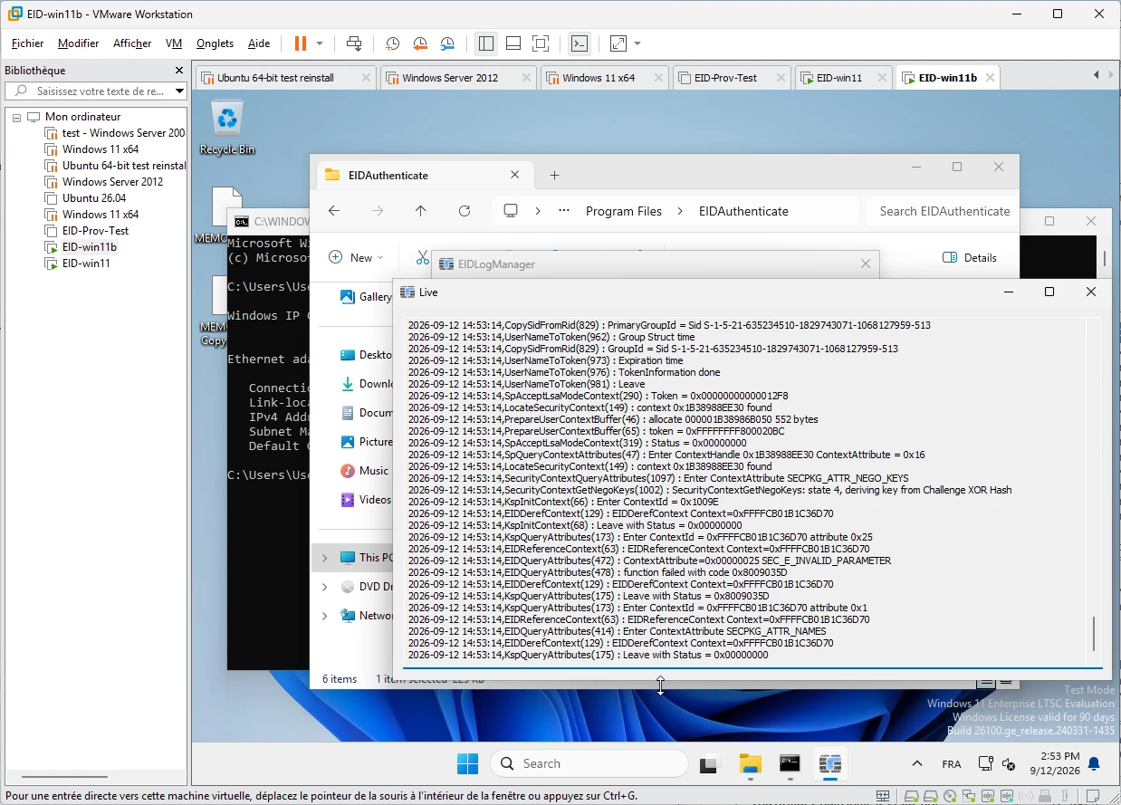The height and width of the screenshot is (805, 1121).
Task: Open the VM menu
Action: [174, 43]
